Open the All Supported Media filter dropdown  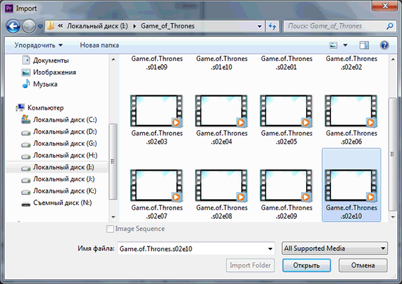point(334,248)
